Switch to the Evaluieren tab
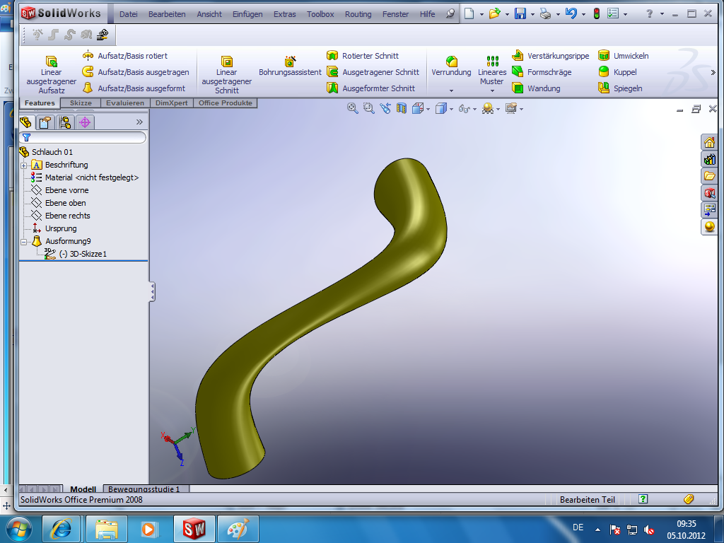This screenshot has width=724, height=543. pyautogui.click(x=125, y=103)
